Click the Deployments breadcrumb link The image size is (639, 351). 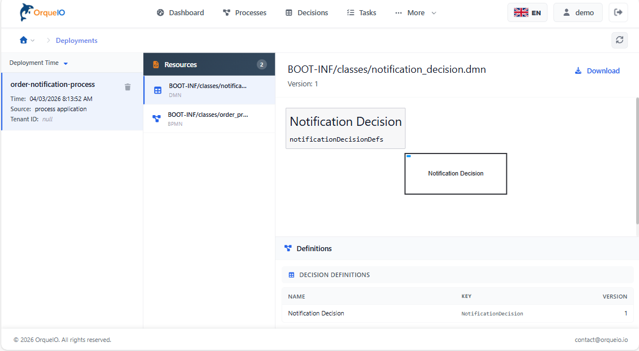76,41
